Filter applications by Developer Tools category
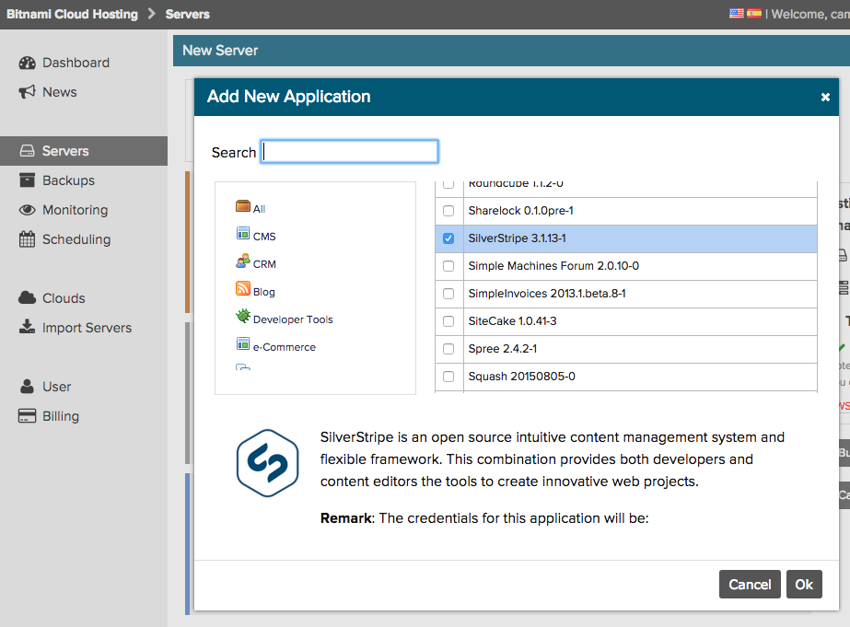The image size is (850, 627). (x=293, y=319)
